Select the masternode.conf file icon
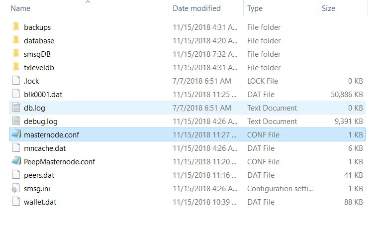 pyautogui.click(x=16, y=134)
